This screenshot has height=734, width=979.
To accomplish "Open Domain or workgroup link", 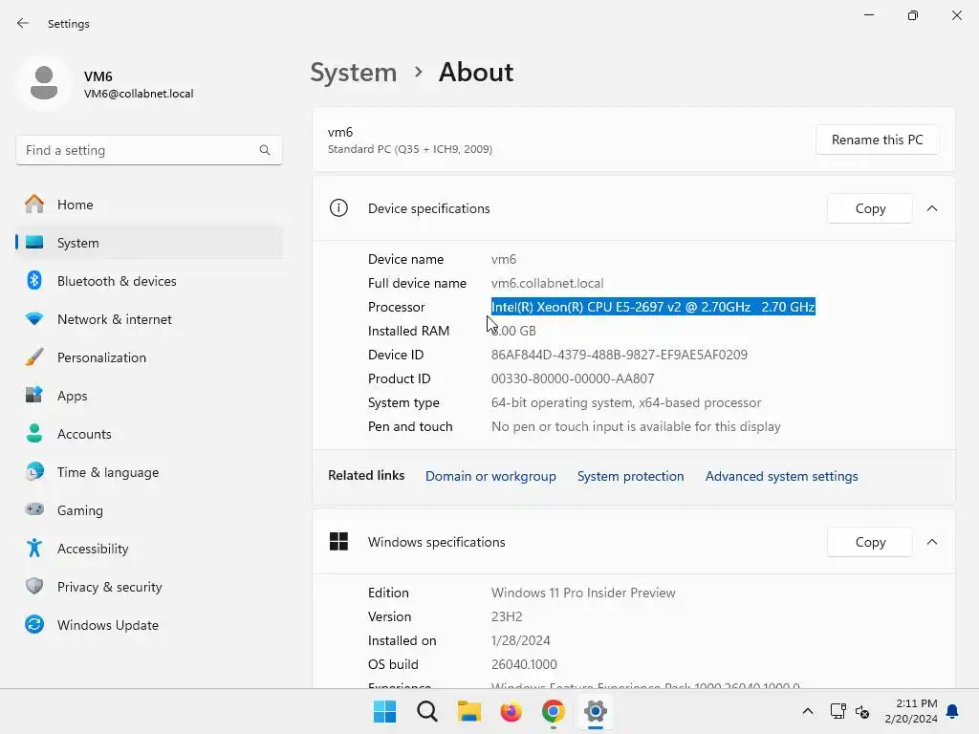I will (490, 476).
